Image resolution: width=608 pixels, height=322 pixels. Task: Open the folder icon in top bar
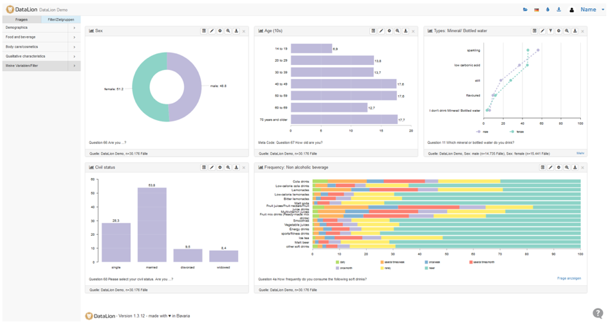pos(525,10)
